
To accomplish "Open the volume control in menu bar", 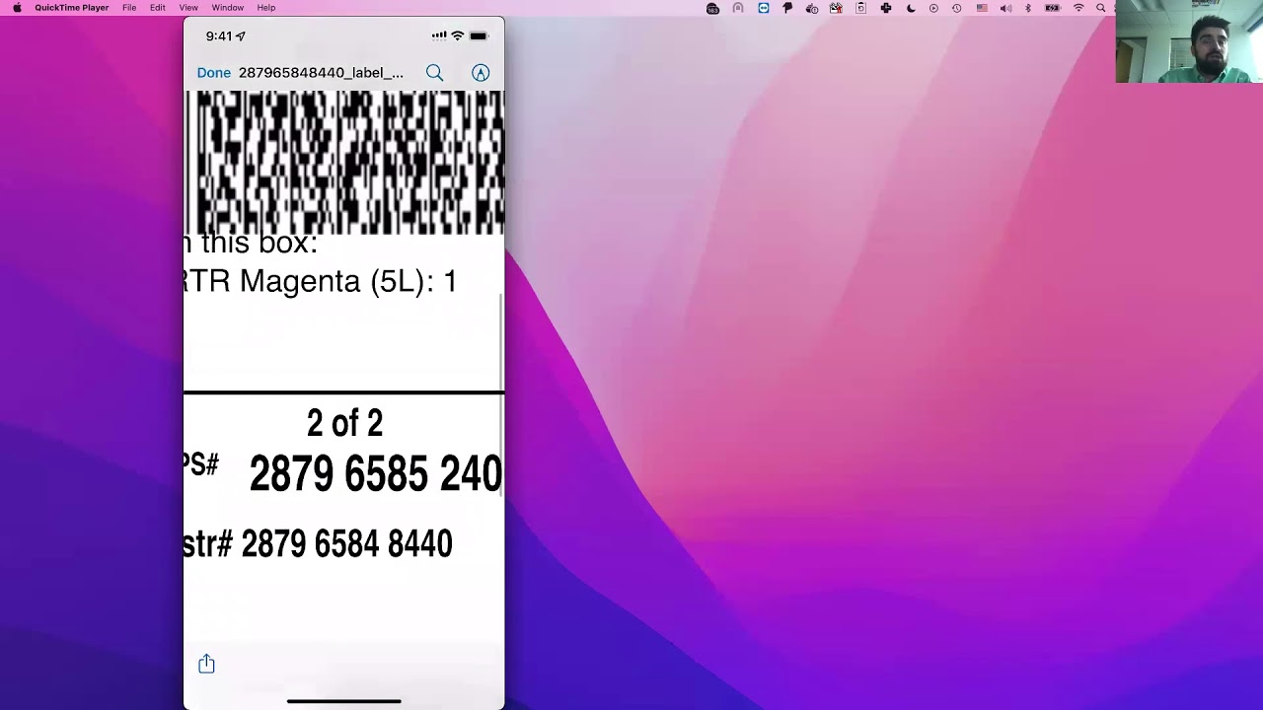I will coord(1005,8).
